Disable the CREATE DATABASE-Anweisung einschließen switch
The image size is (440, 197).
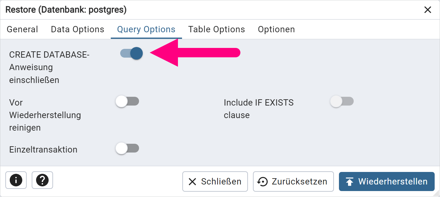131,53
